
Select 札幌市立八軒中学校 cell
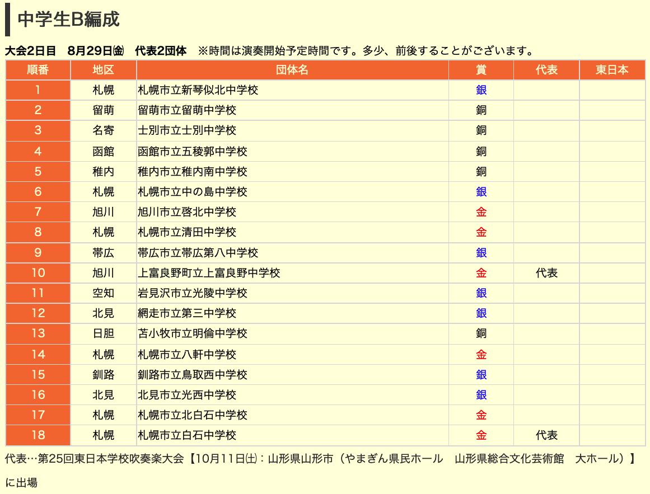click(187, 355)
